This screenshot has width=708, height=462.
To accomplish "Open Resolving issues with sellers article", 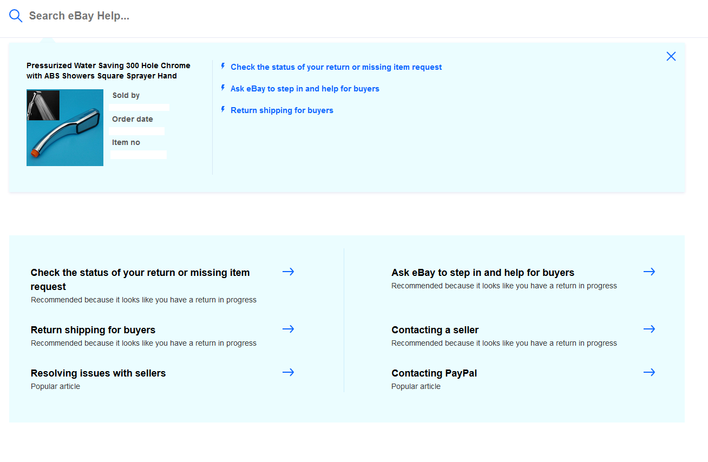I will [98, 373].
